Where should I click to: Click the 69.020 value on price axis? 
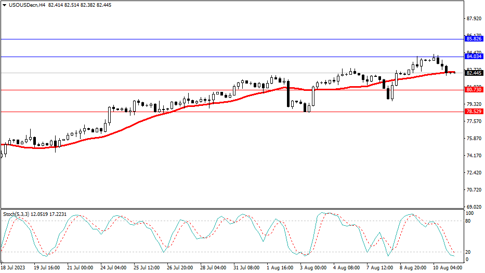pyautogui.click(x=473, y=207)
